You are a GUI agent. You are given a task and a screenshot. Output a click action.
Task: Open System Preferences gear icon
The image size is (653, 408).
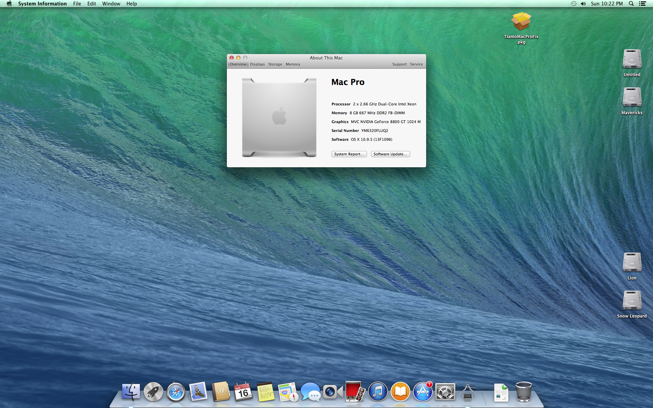click(445, 392)
